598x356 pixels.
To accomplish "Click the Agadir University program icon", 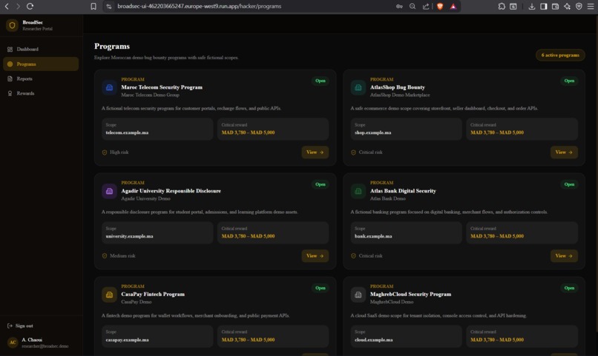I will click(x=109, y=191).
